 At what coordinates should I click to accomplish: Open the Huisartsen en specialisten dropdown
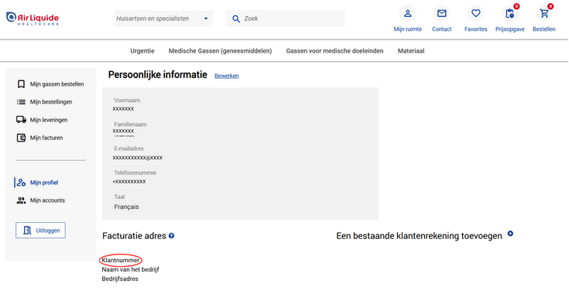tap(163, 19)
